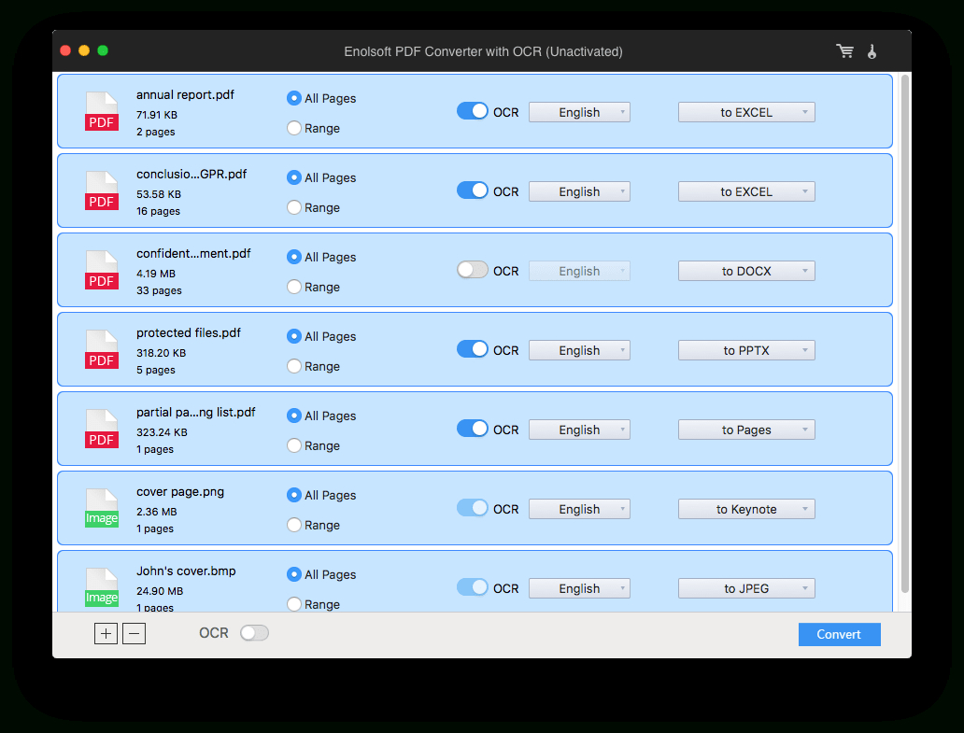The height and width of the screenshot is (733, 964).
Task: Click the Convert button
Action: tap(839, 634)
